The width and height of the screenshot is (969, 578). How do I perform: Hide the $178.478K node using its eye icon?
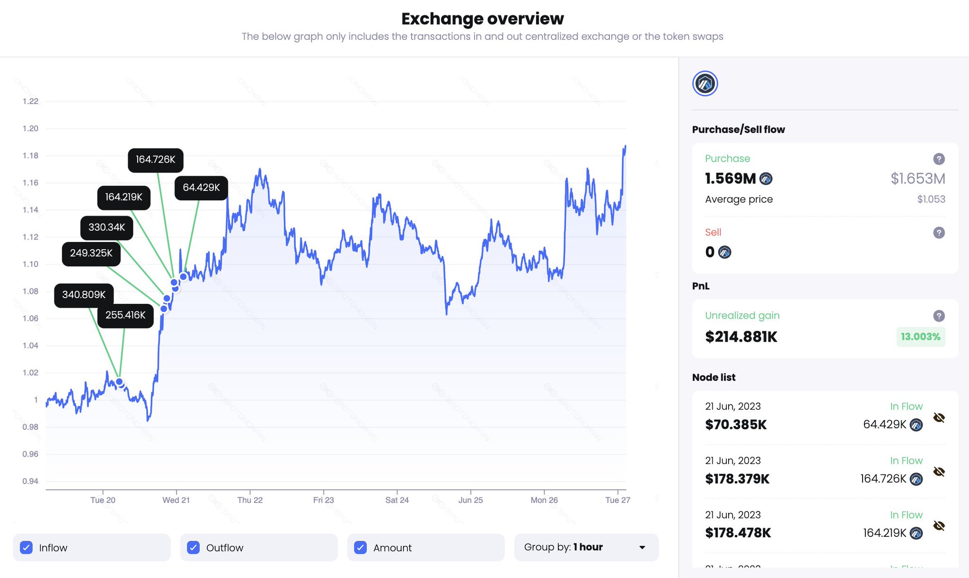[x=939, y=526]
